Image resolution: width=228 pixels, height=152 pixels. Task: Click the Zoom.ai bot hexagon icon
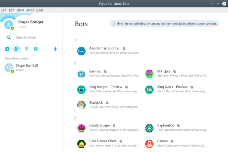click(x=81, y=51)
